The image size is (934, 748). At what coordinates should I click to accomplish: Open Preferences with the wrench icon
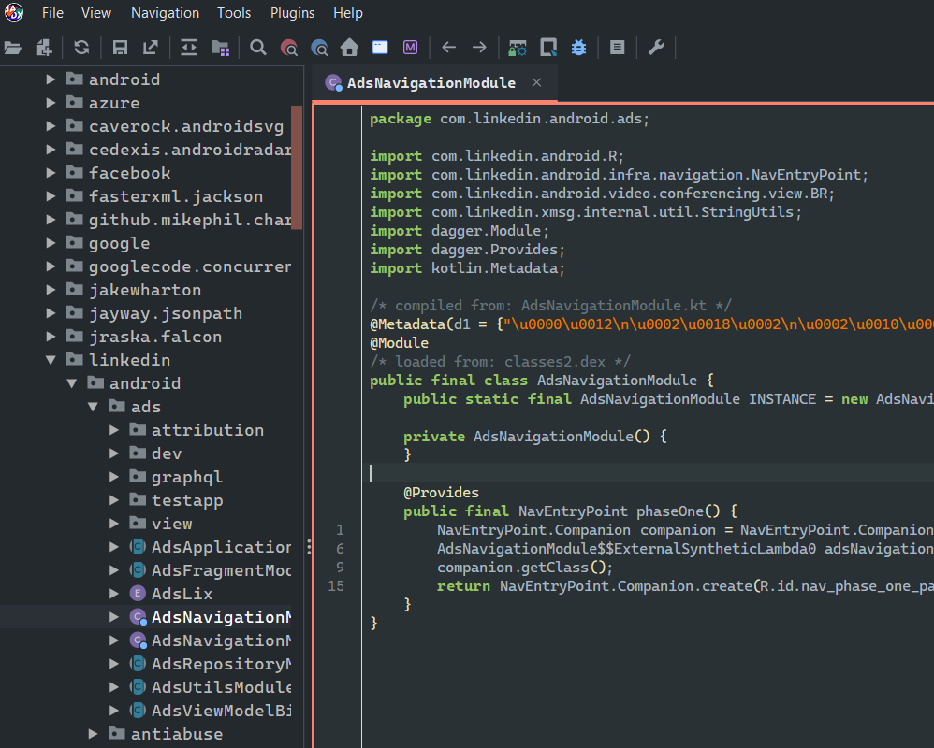[656, 47]
